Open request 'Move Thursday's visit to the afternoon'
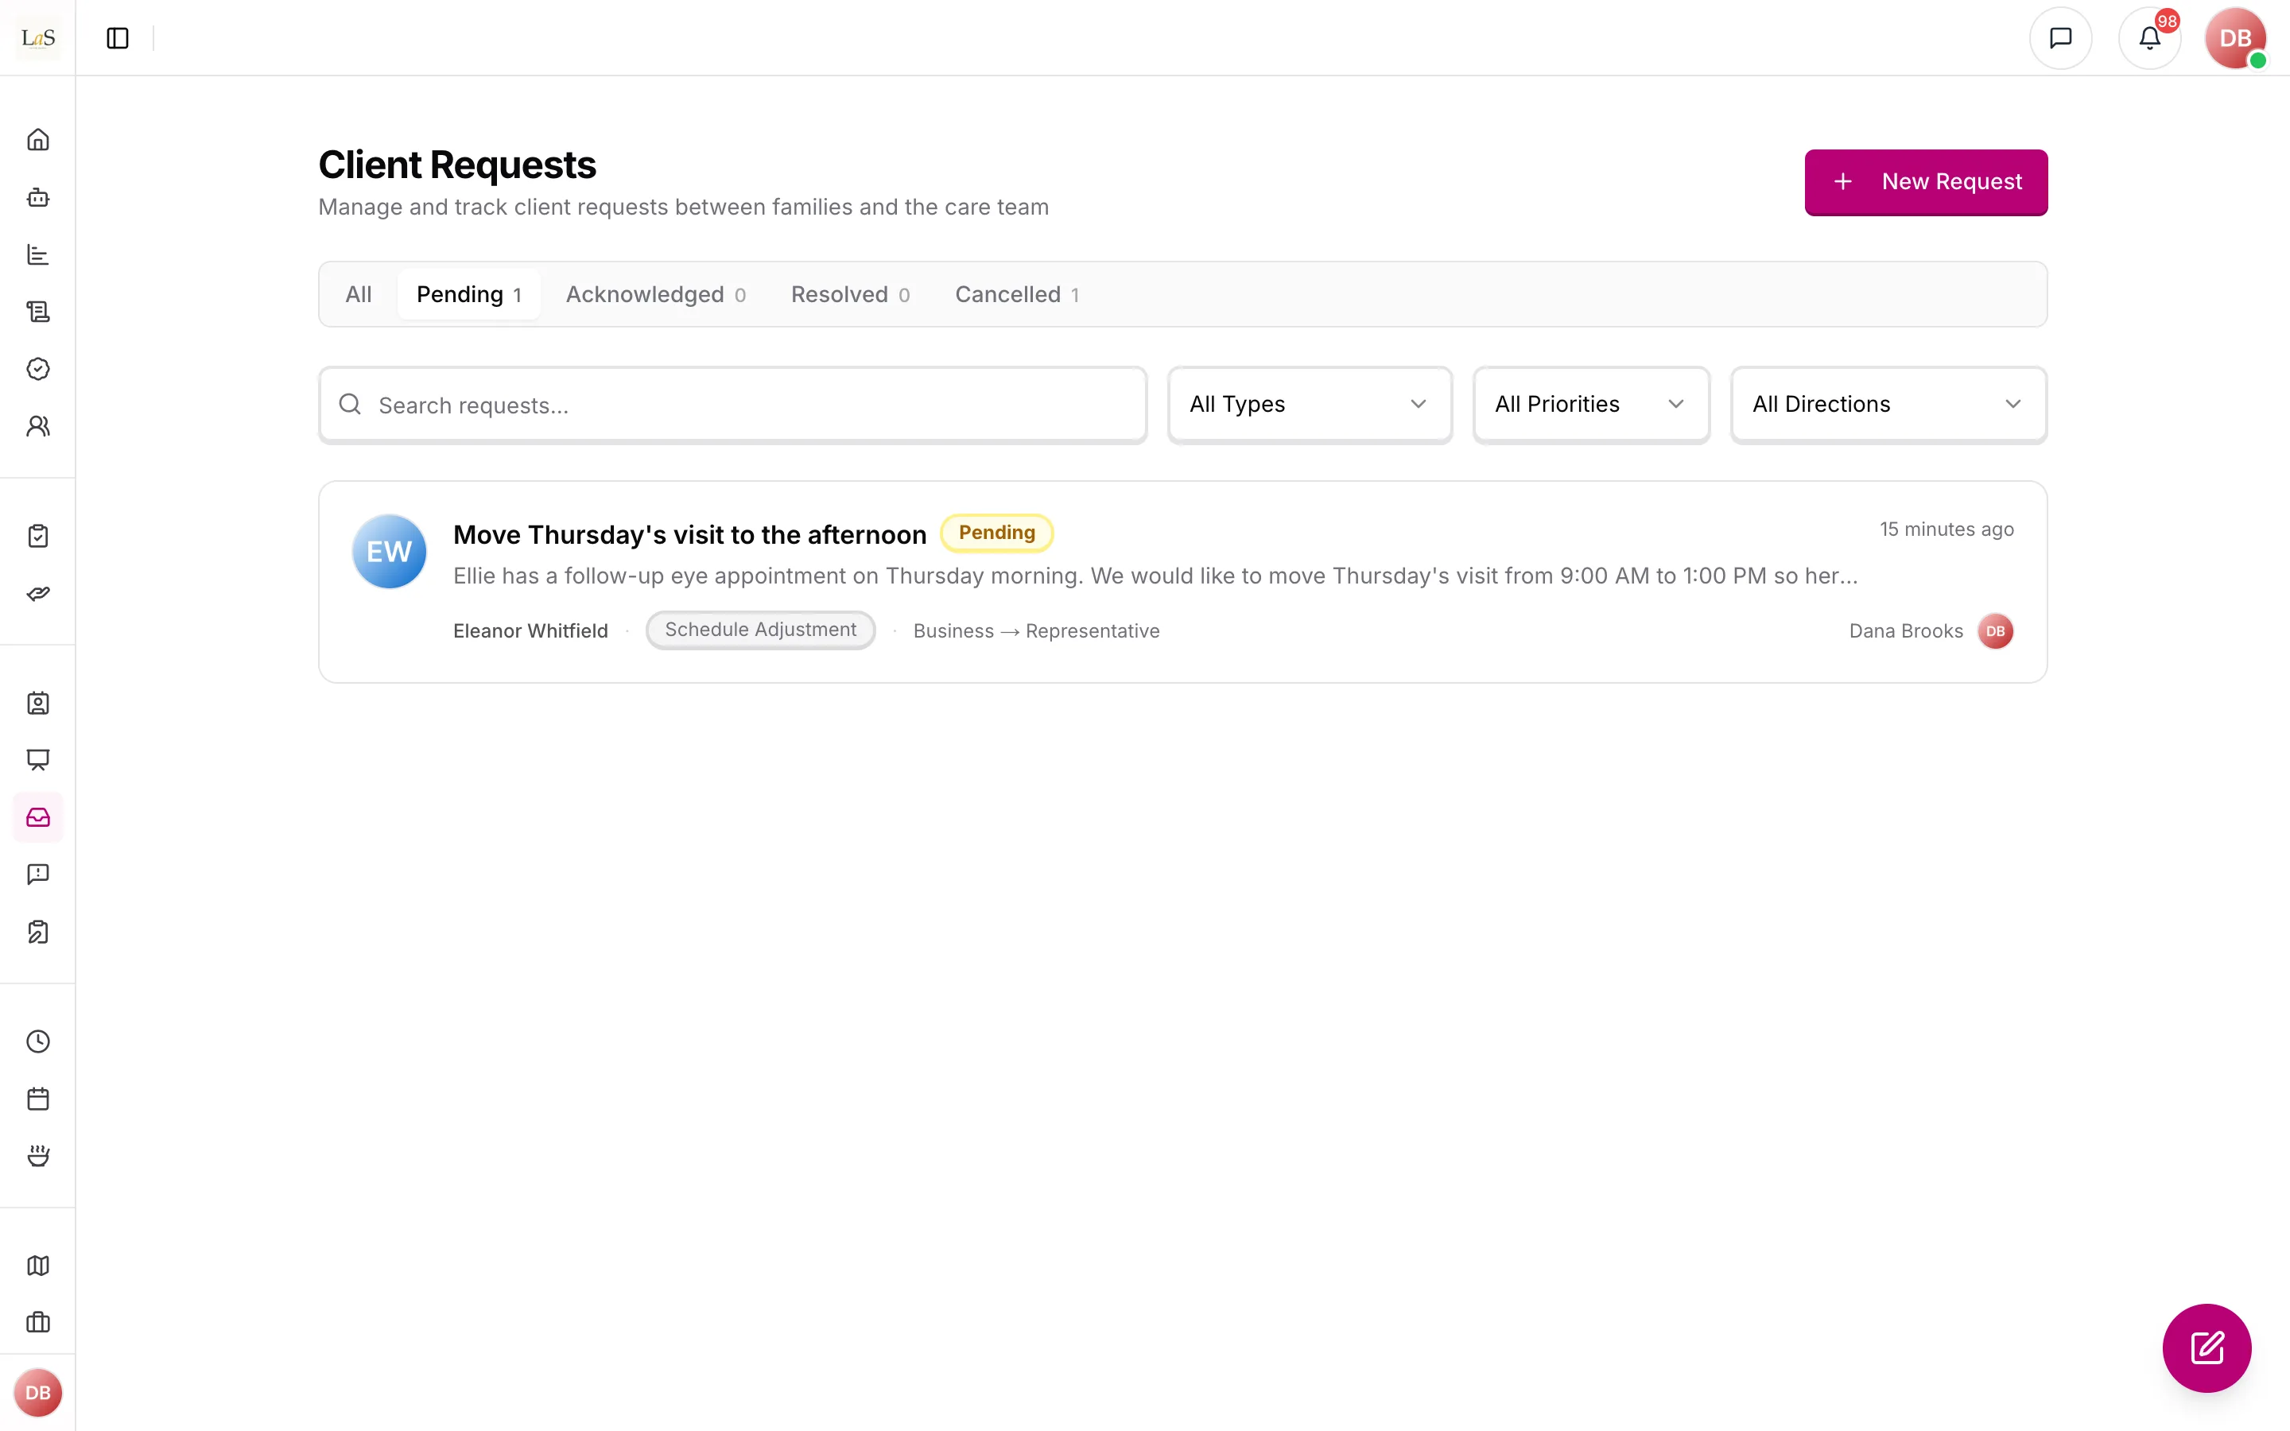 pyautogui.click(x=690, y=535)
